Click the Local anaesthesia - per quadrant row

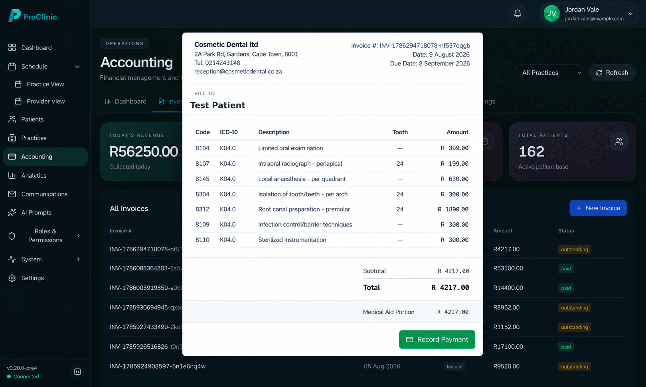pos(332,179)
